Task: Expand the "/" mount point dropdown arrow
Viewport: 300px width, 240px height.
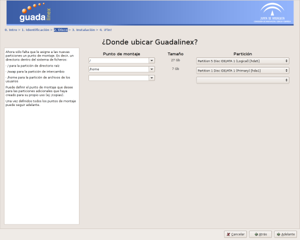Action: point(152,60)
